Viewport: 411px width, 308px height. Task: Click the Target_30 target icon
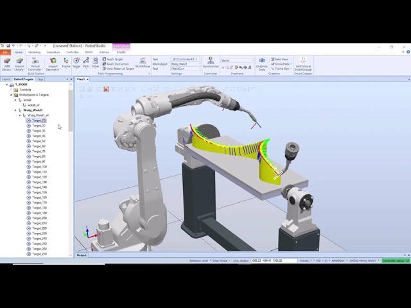(x=29, y=131)
